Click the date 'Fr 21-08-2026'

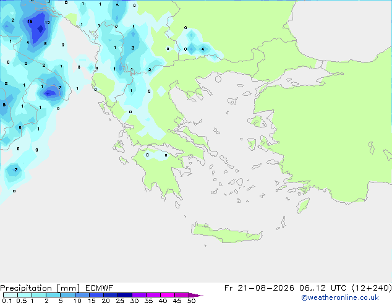pyautogui.click(x=259, y=288)
